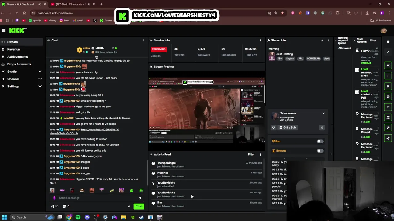This screenshot has height=221, width=394.
Task: Click the Send a message input field
Action: tap(97, 198)
